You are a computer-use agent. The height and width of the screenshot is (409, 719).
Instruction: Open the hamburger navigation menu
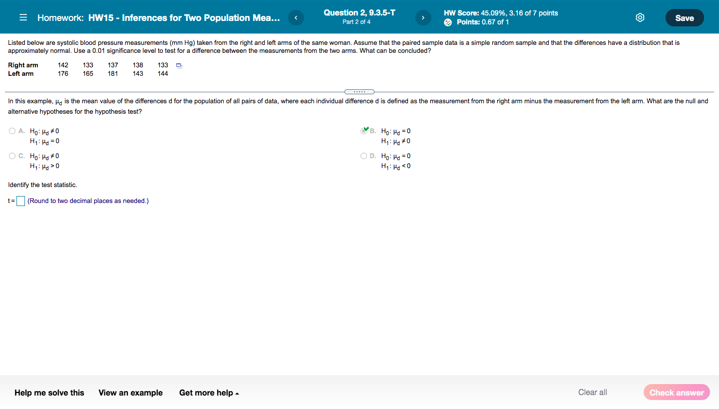23,17
